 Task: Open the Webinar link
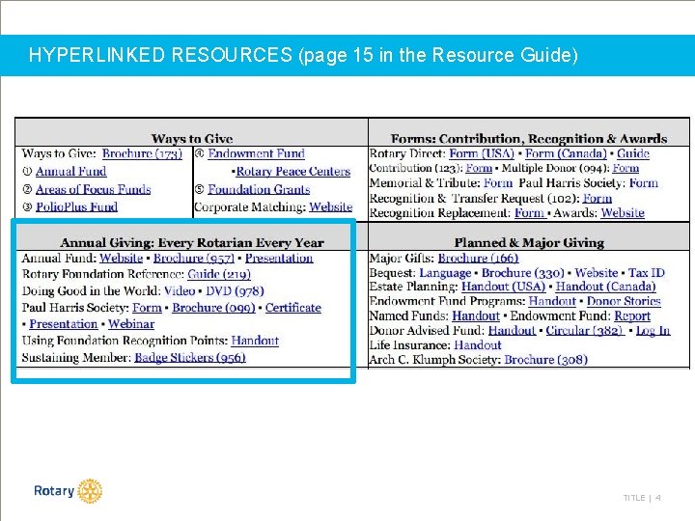pyautogui.click(x=131, y=324)
